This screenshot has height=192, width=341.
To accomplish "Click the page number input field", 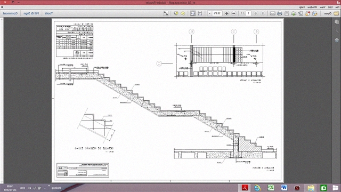I will (248, 13).
